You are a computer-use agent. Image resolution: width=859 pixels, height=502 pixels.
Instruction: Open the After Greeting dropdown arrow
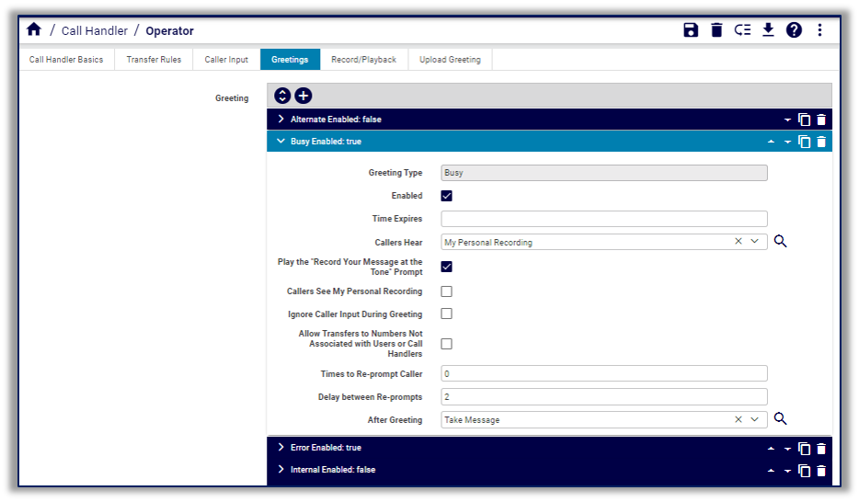tap(754, 419)
